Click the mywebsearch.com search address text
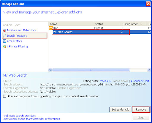 point(94,85)
